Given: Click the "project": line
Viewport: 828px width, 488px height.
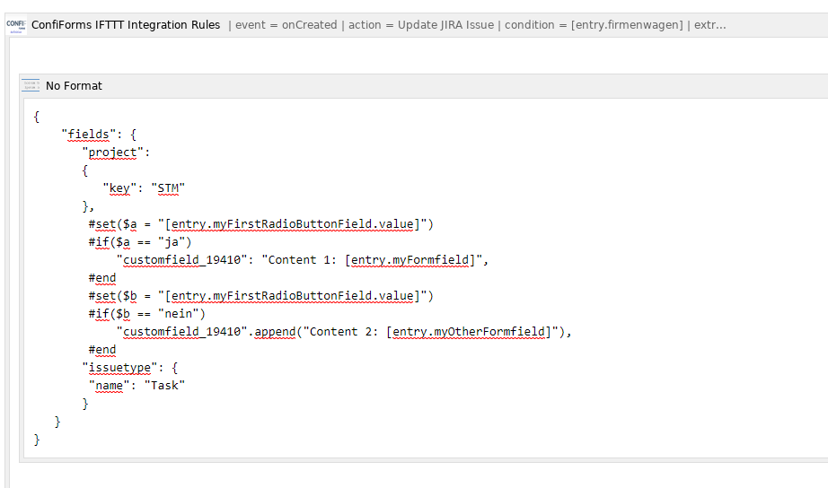Looking at the screenshot, I should 116,152.
